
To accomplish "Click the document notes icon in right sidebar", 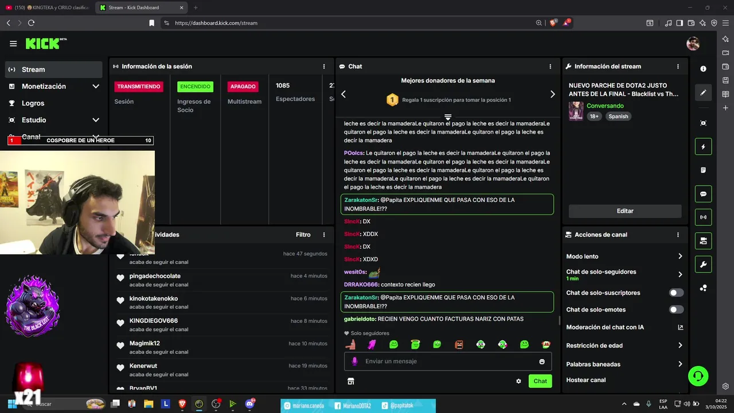I will click(704, 170).
